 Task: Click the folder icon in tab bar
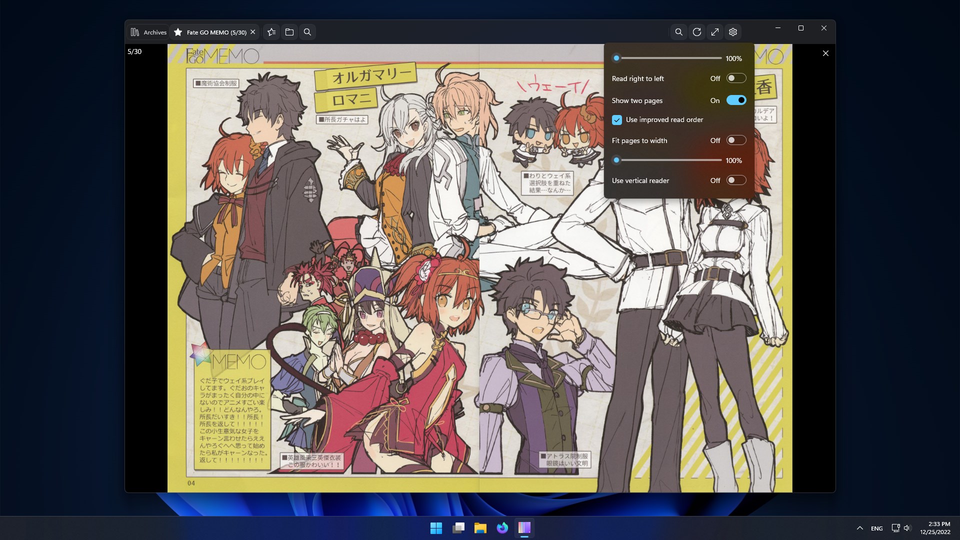[x=289, y=32]
